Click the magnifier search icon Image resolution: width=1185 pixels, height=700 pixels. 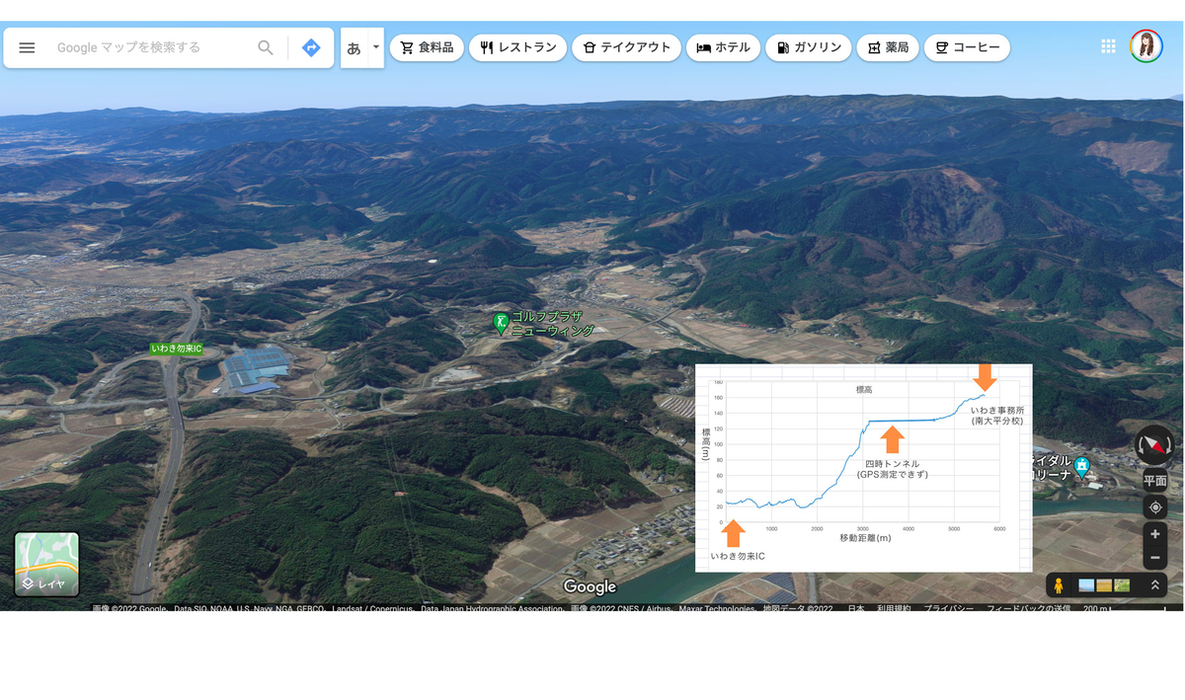point(266,47)
